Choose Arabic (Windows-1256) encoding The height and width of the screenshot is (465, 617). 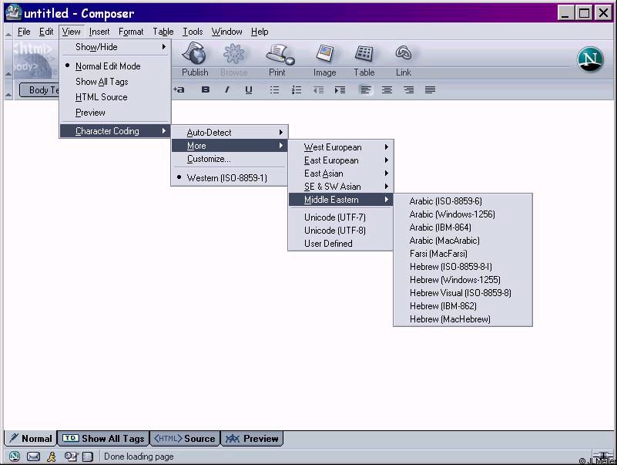[463, 214]
